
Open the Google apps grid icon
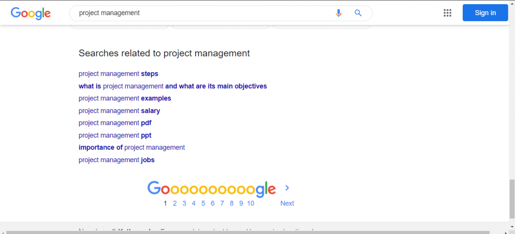[x=447, y=13]
